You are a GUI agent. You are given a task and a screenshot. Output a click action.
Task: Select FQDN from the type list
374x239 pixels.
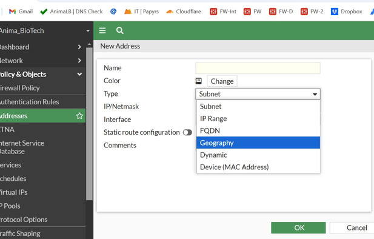[258, 130]
